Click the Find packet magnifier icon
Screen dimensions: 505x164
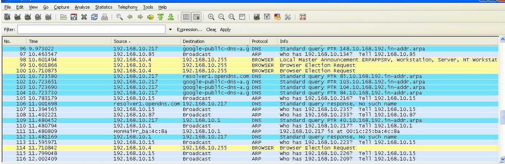pyautogui.click(x=119, y=17)
